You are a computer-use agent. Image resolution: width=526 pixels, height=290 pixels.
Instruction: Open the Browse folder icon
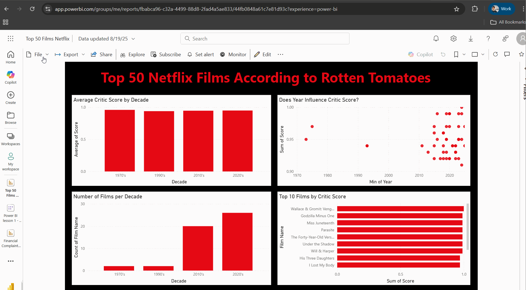11,115
